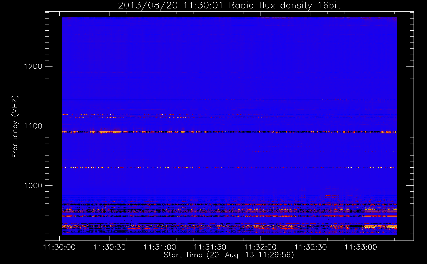The image size is (427, 264).
Task: Click the 11:33:00 time tick label
Action: (361, 247)
